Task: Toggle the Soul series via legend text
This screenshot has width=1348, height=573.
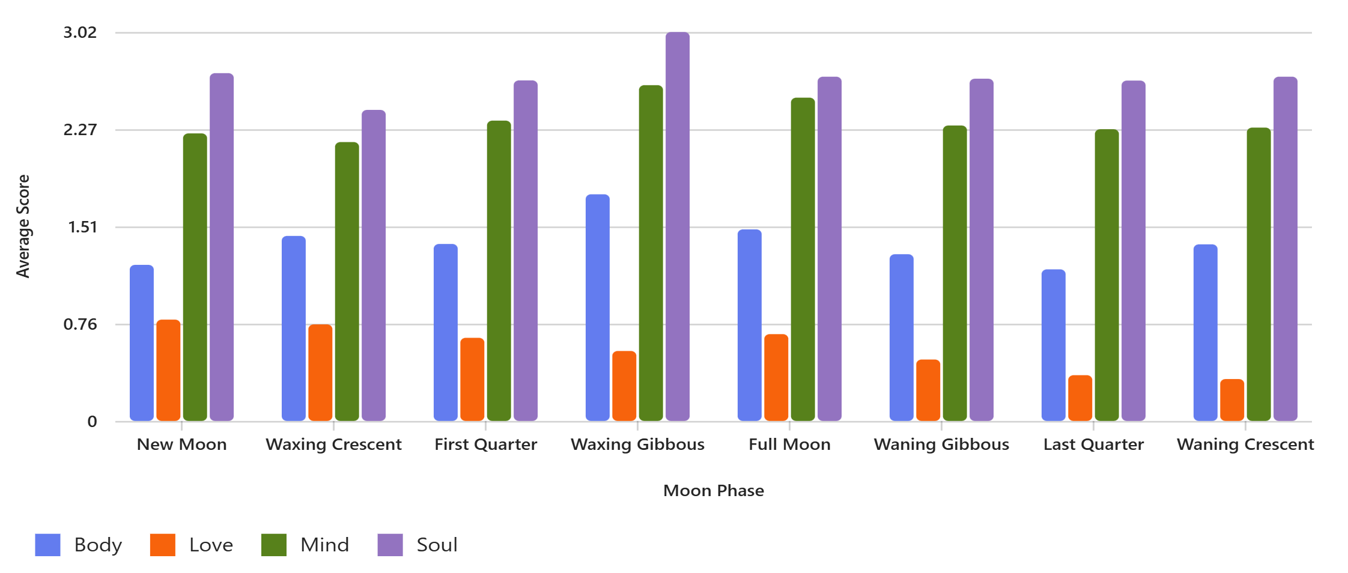Action: pos(437,545)
